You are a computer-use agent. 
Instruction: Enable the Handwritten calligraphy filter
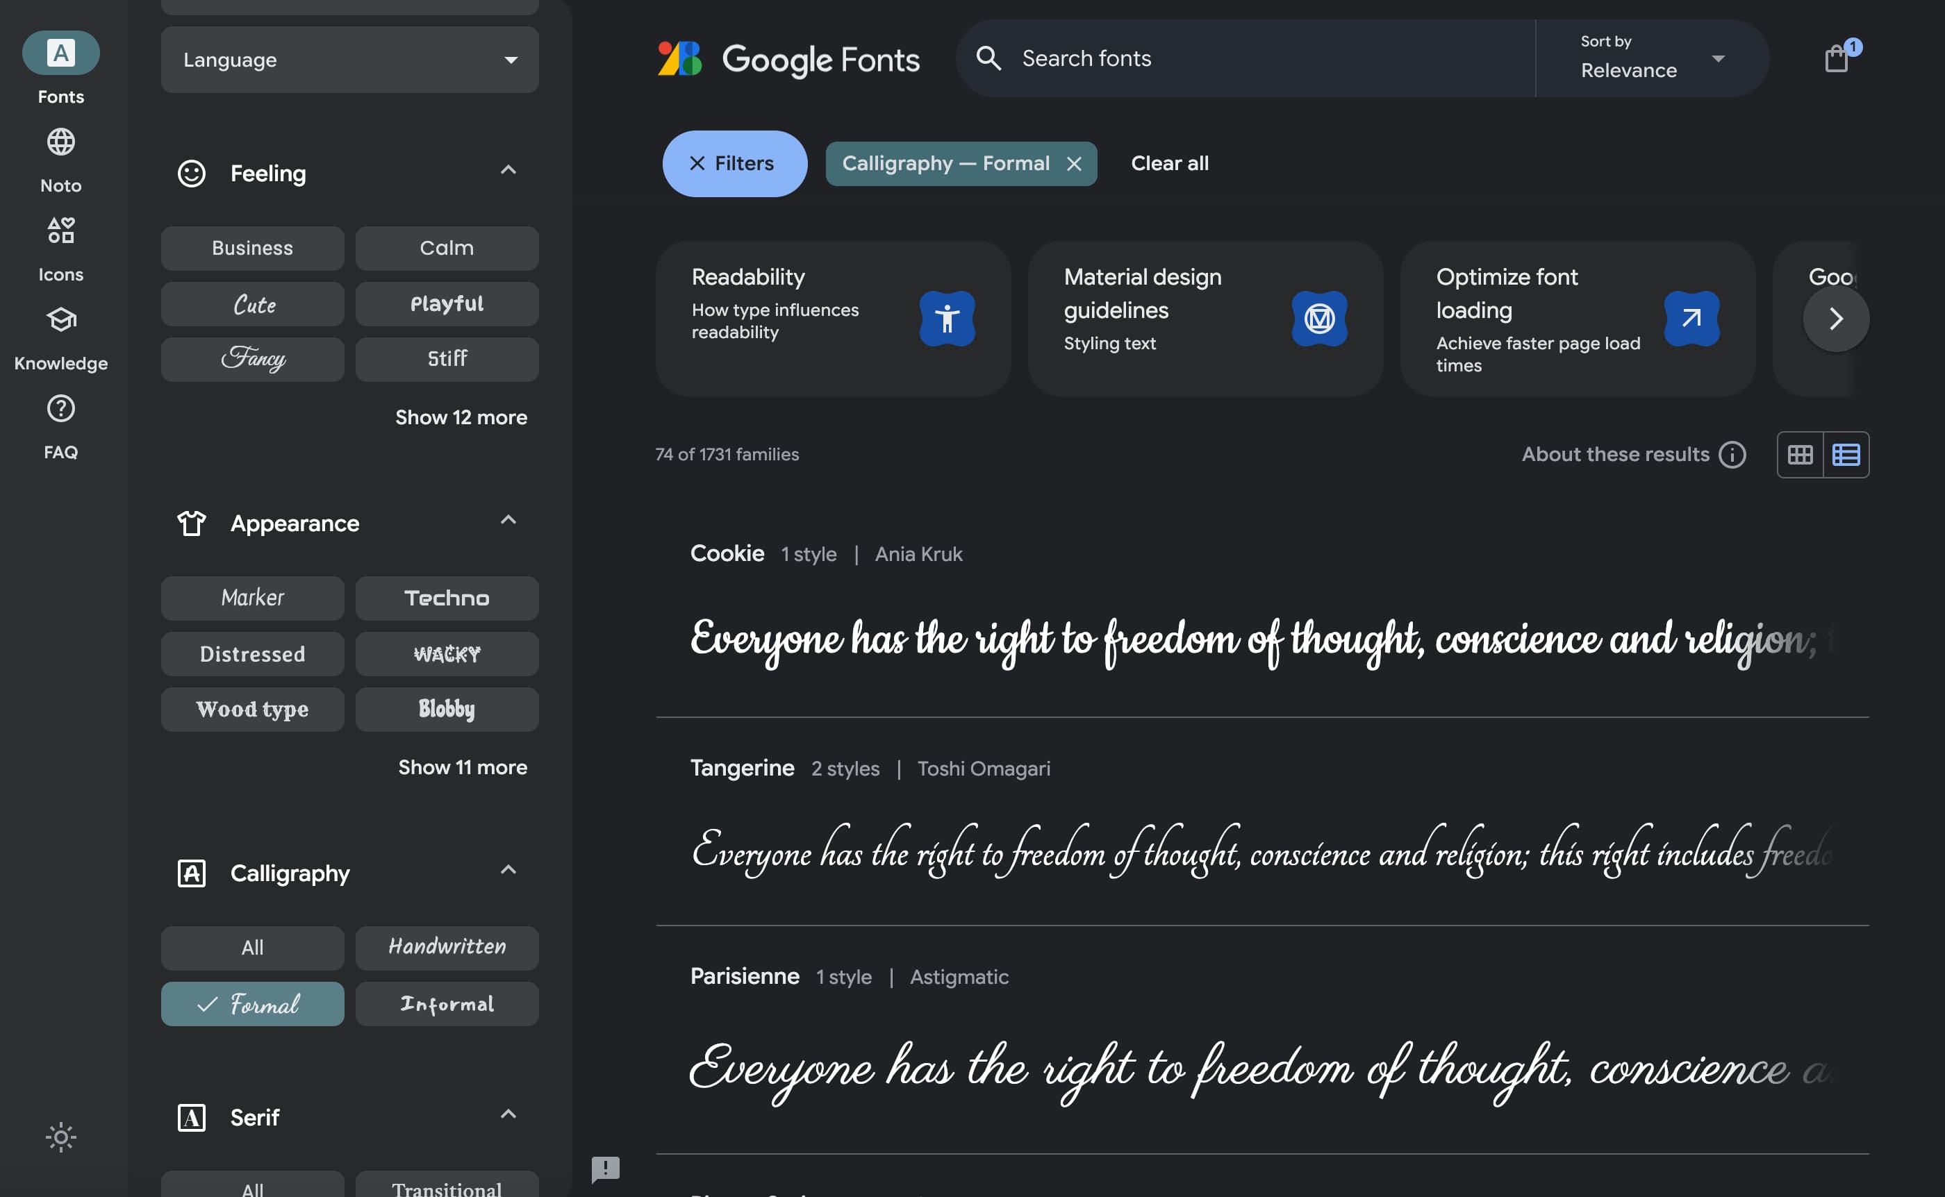pos(447,947)
